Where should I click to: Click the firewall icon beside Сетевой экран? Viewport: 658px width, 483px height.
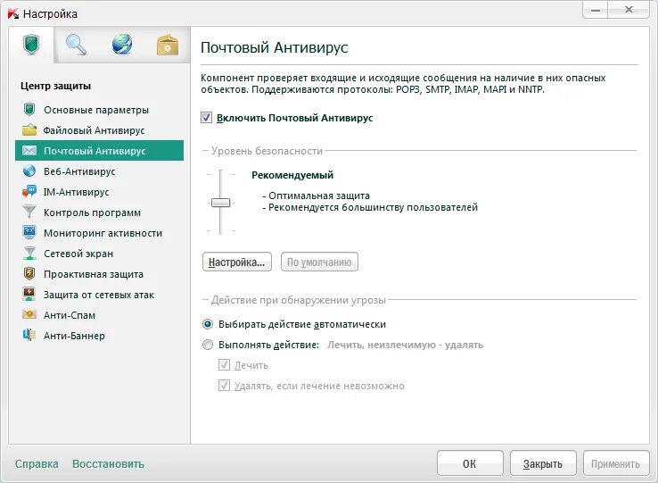click(x=29, y=253)
